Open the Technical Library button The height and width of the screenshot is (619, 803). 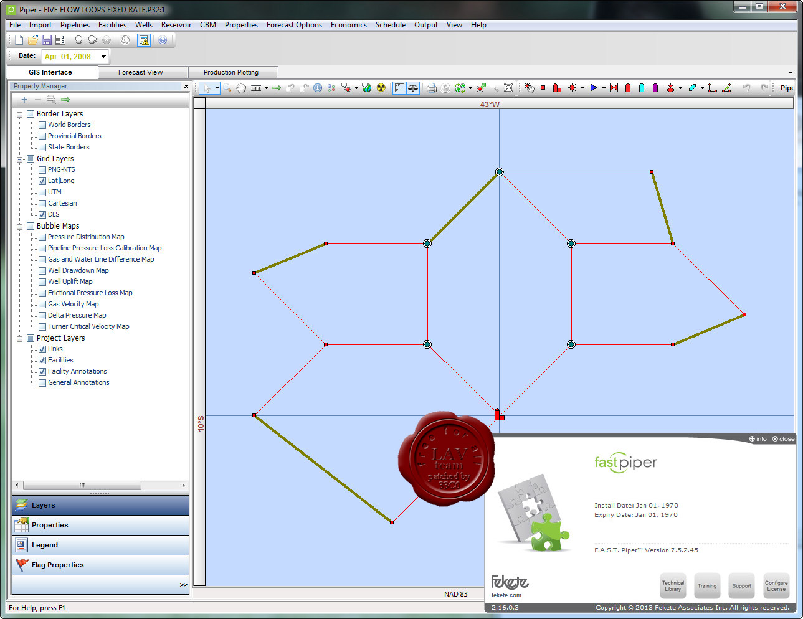(673, 586)
